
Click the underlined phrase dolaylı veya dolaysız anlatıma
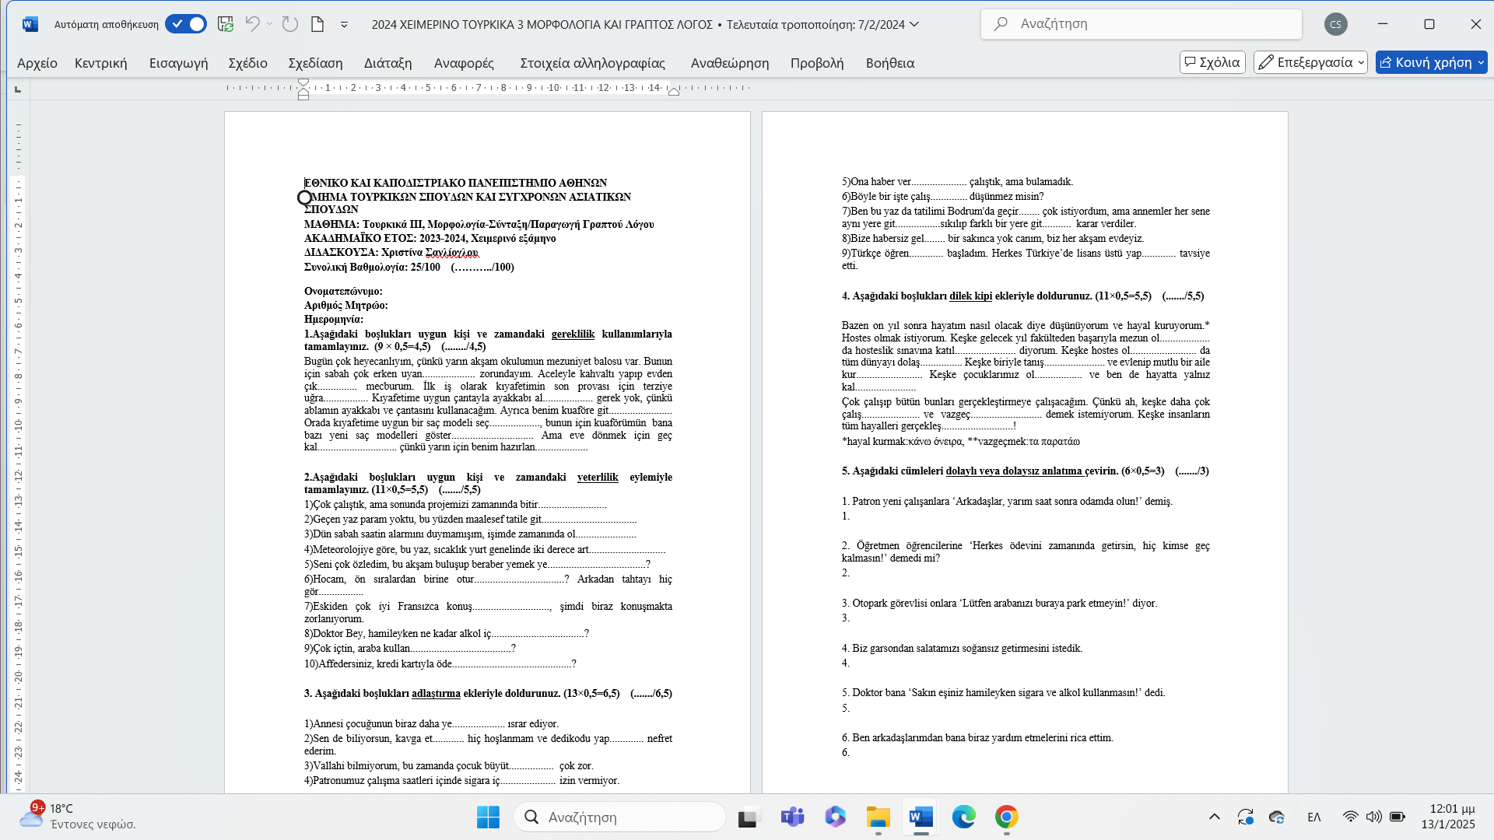[x=1014, y=471]
